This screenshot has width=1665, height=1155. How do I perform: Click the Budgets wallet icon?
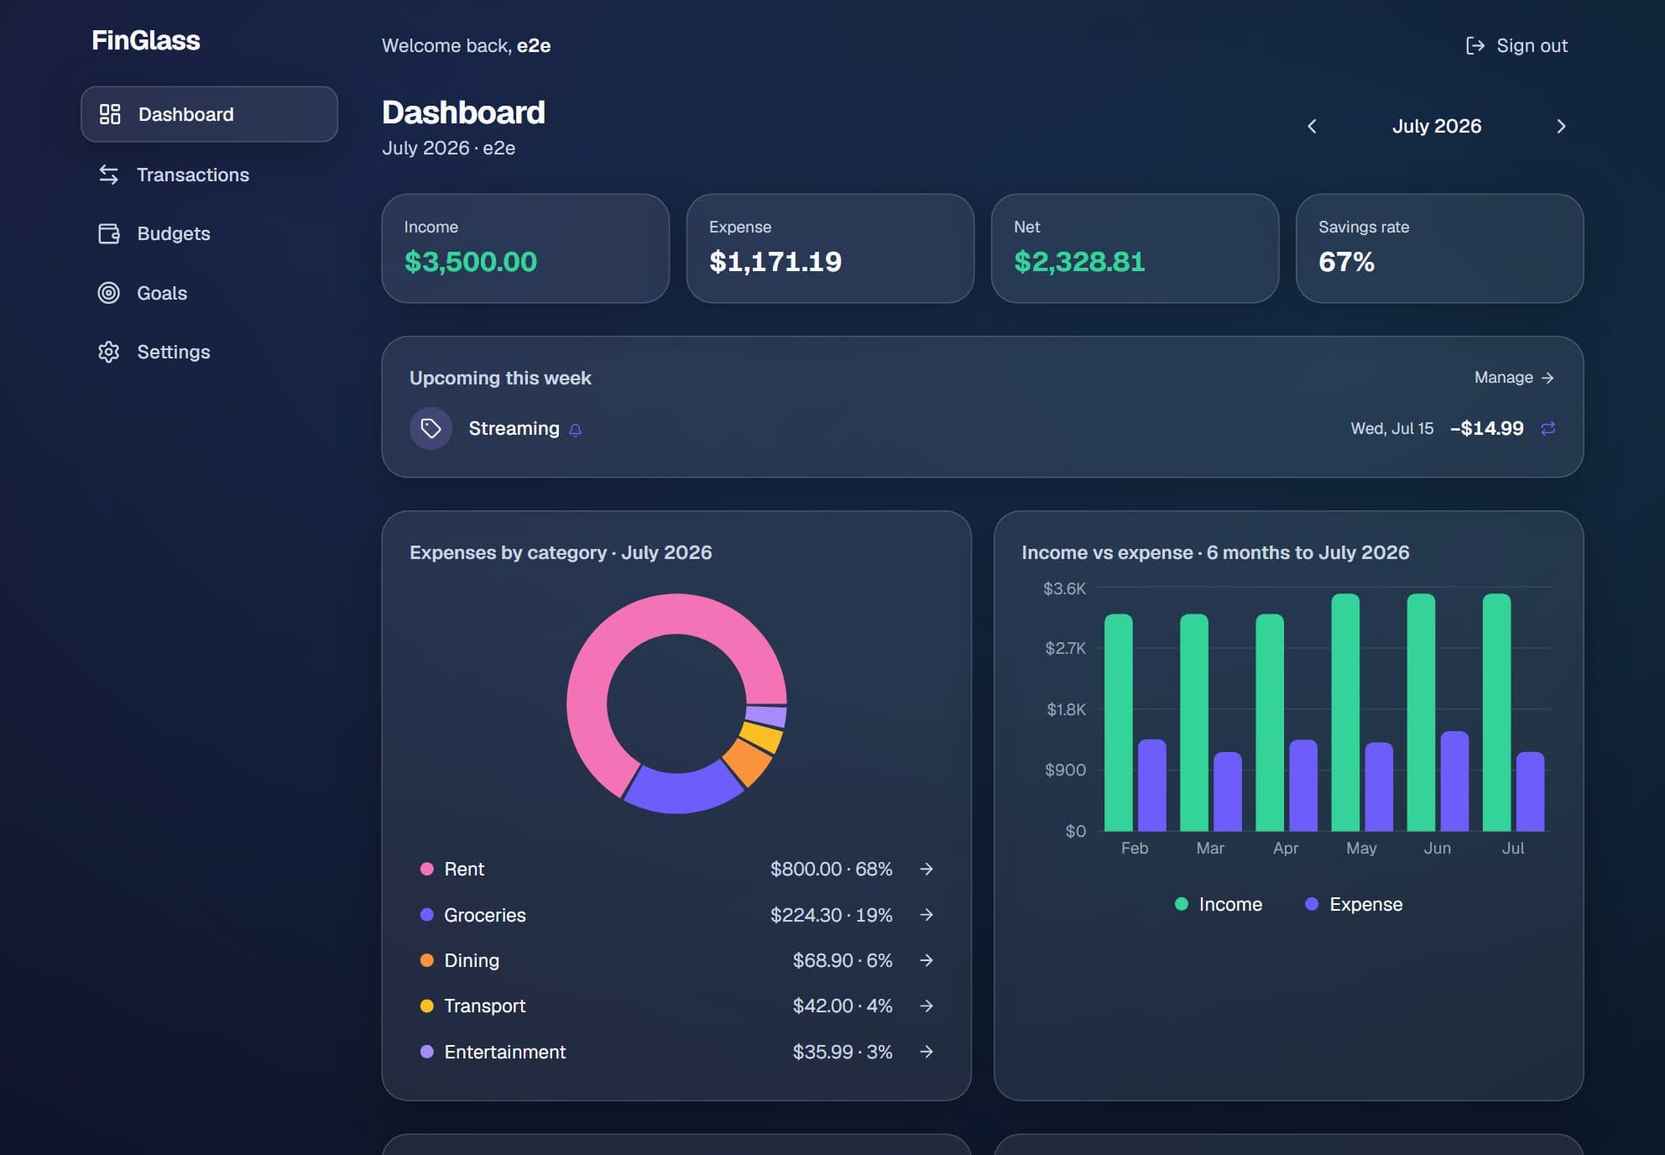pyautogui.click(x=109, y=233)
